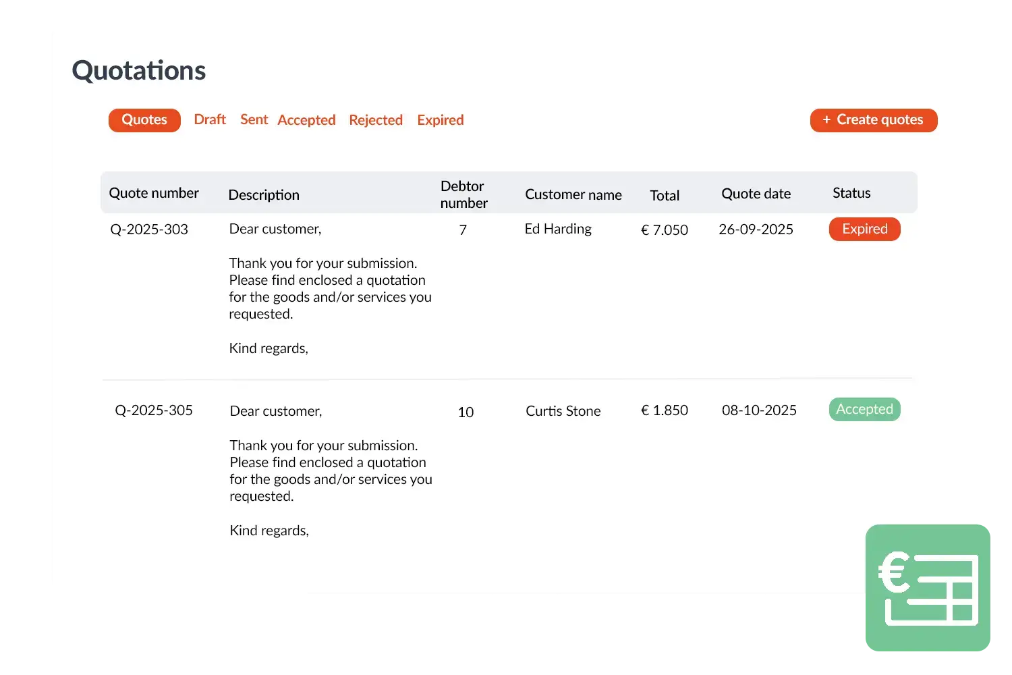Image resolution: width=1012 pixels, height=675 pixels.
Task: Select the Quotes filter tab
Action: (144, 120)
